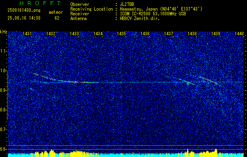The image size is (247, 157).
Task: Click the observer callsign JL2TBB
Action: [x=127, y=4]
